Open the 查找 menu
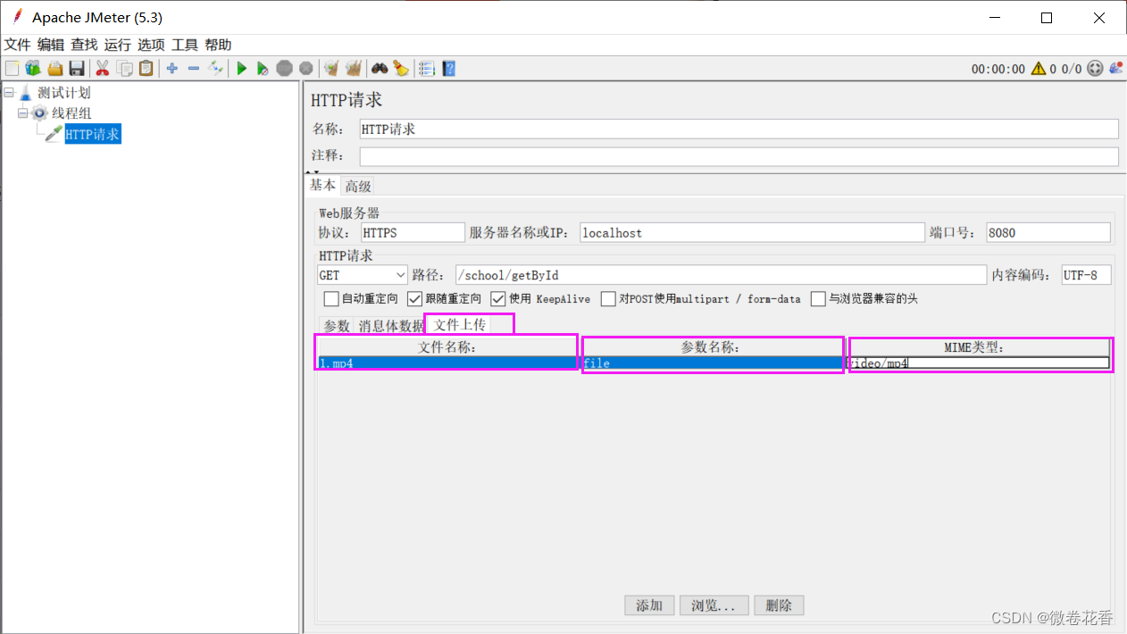This screenshot has width=1127, height=634. tap(84, 45)
